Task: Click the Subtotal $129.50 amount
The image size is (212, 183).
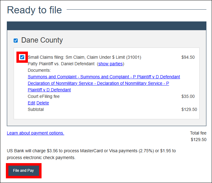Action: pos(189,109)
